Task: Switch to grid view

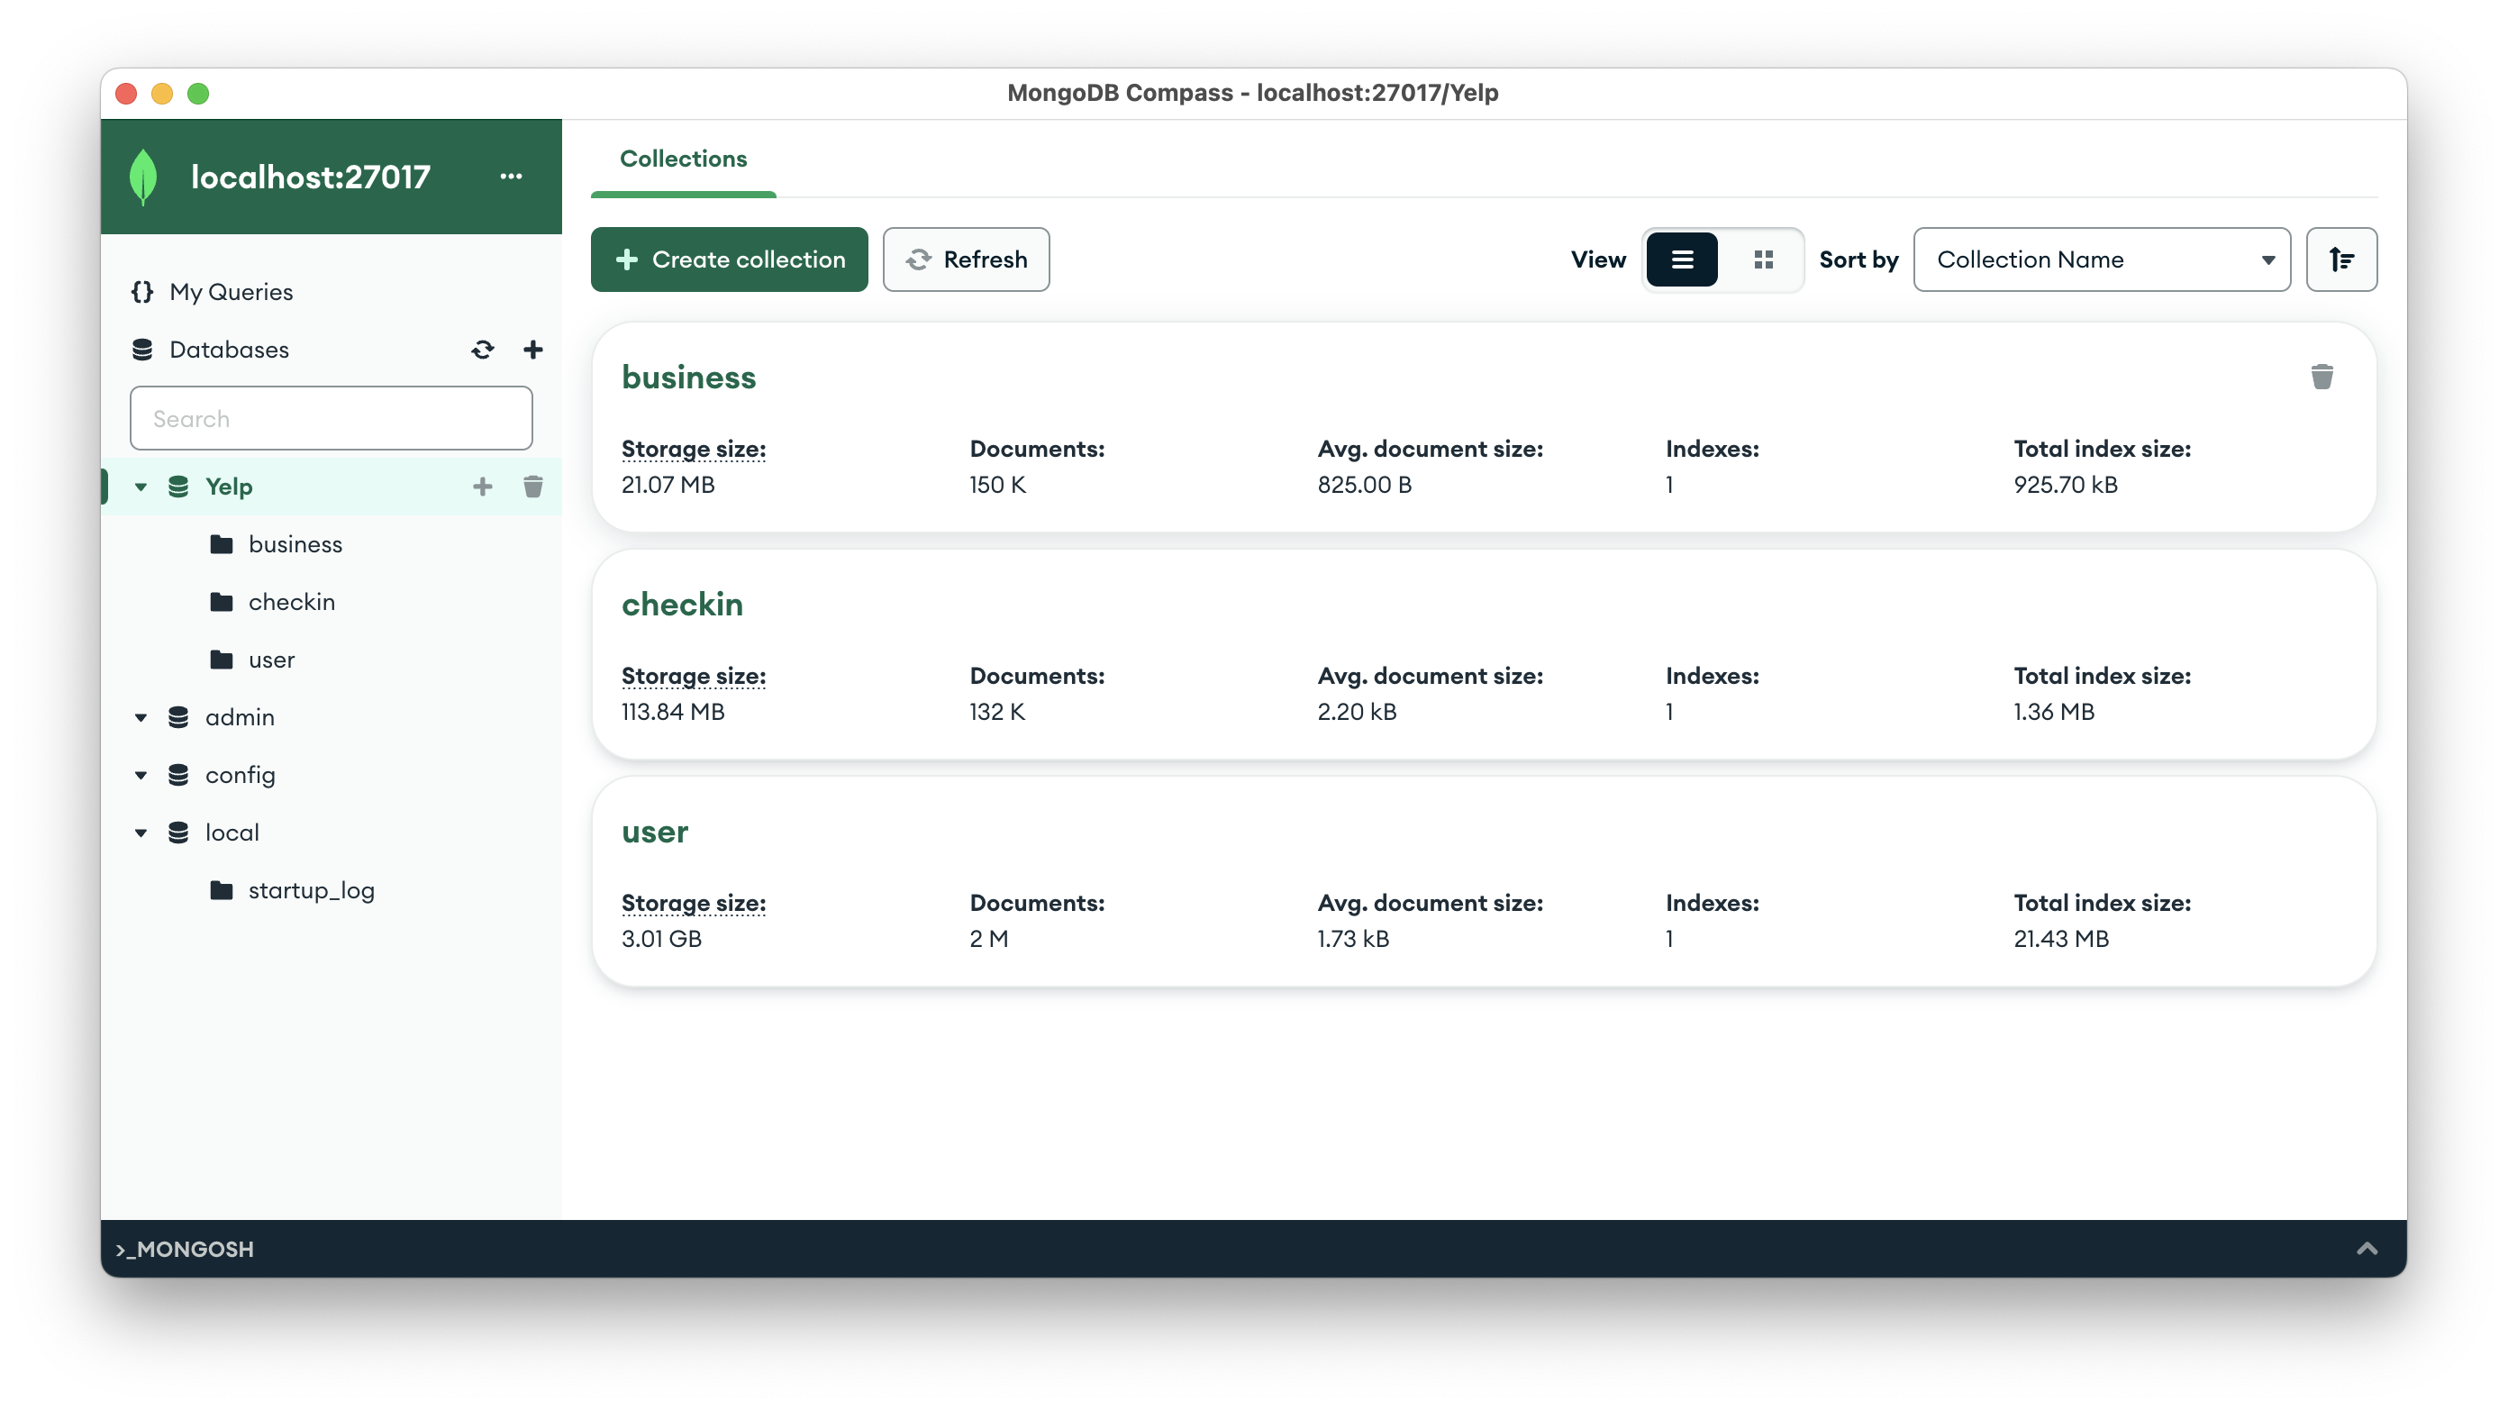Action: [1763, 259]
